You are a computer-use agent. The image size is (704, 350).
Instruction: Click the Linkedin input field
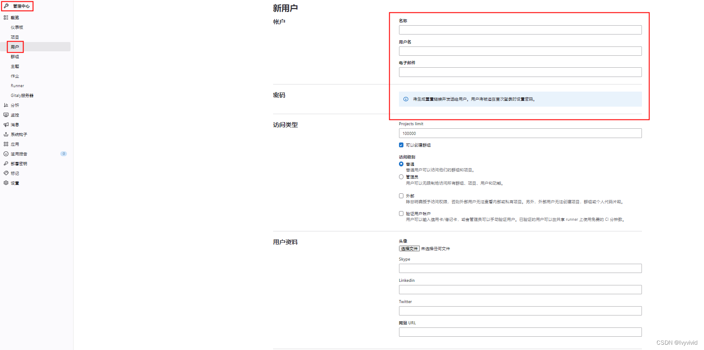(x=520, y=289)
